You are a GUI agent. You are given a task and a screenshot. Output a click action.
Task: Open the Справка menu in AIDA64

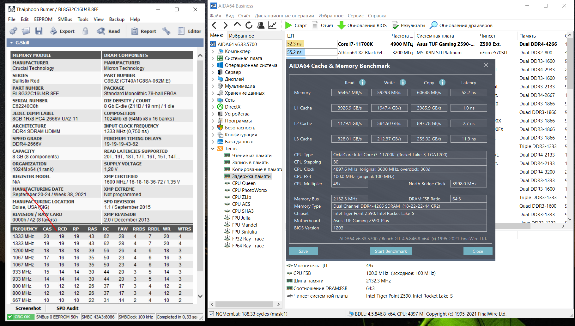(x=377, y=16)
